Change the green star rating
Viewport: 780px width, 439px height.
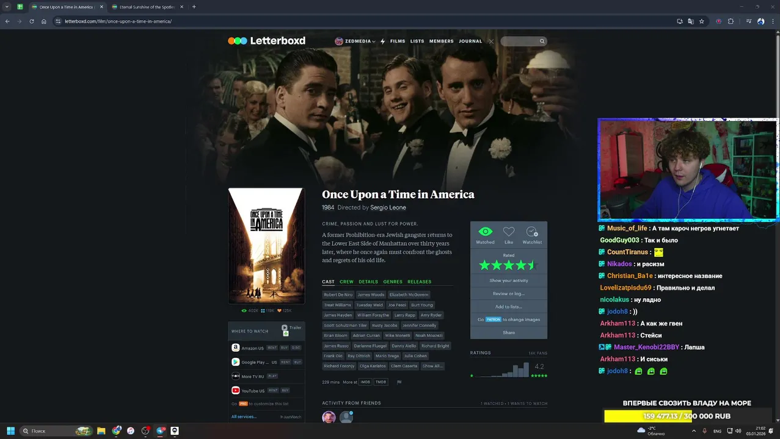point(508,265)
